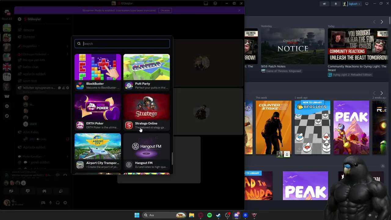
Task: Open Discord User Settings gear
Action: [x=65, y=203]
